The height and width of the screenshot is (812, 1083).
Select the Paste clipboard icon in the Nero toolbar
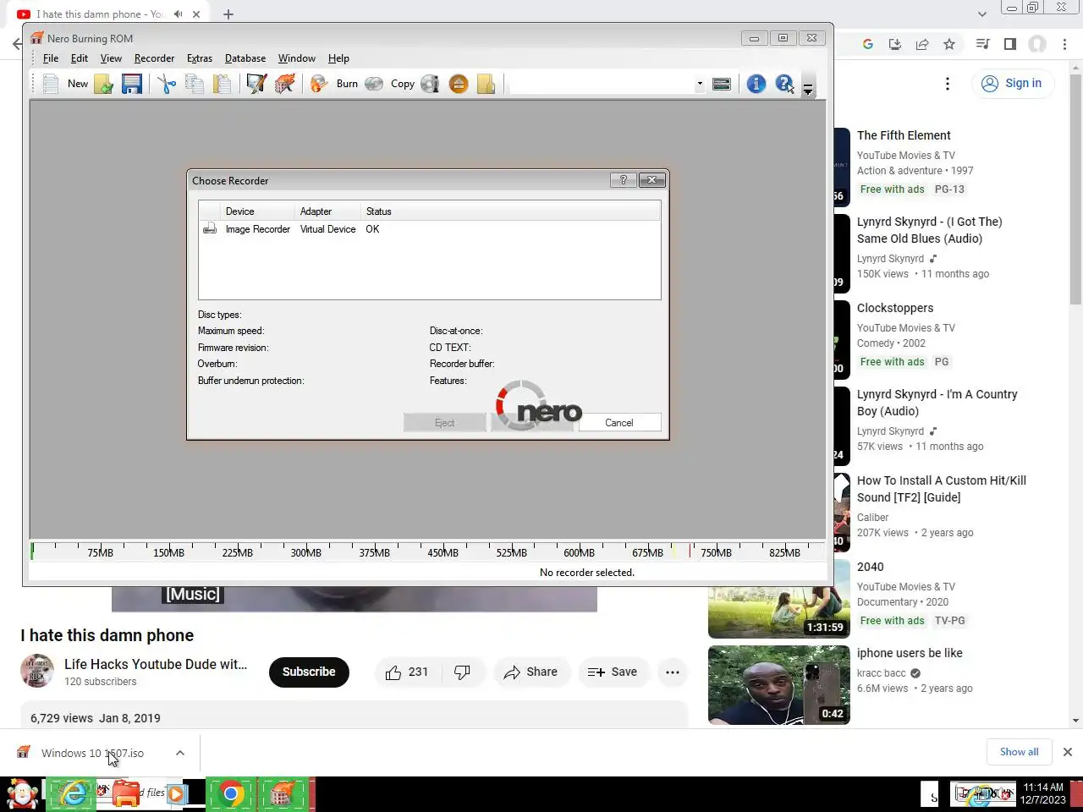coord(223,84)
